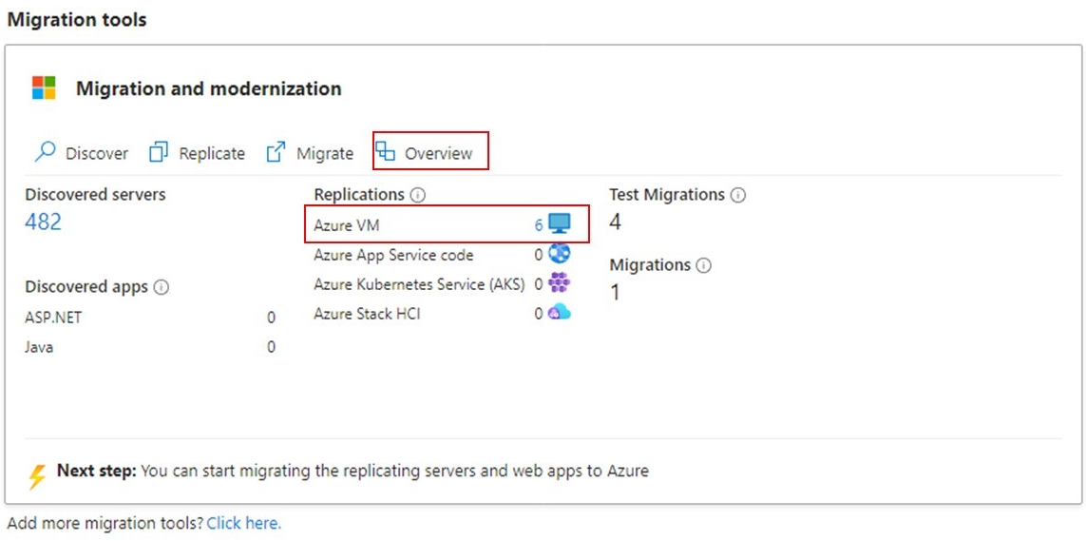Click the Azure App Service code icon
The width and height of the screenshot is (1086, 541).
point(560,254)
